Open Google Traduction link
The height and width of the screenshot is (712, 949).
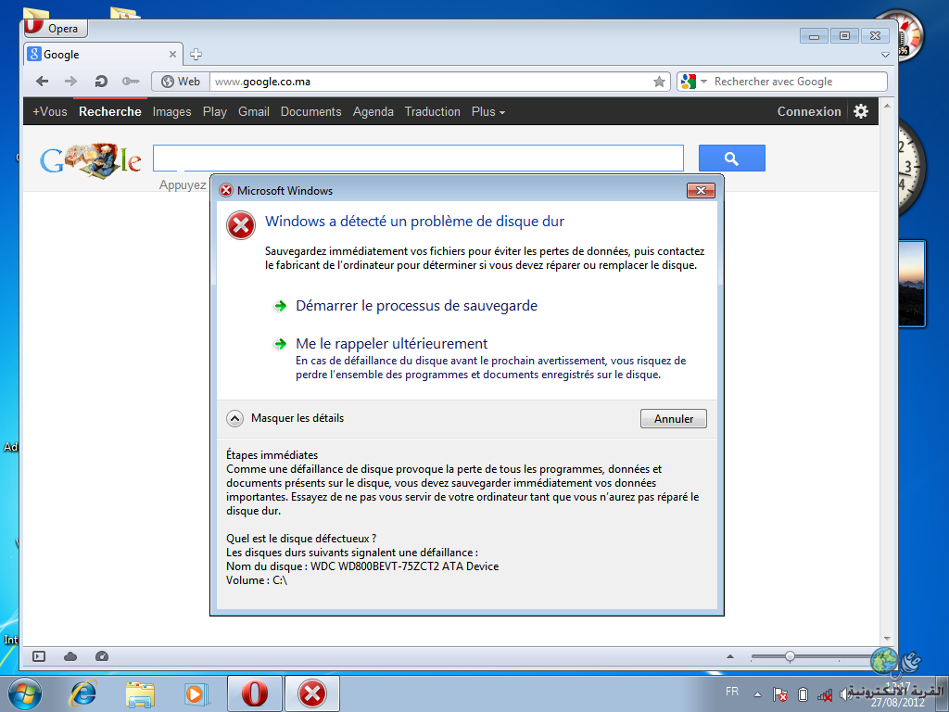pos(432,111)
